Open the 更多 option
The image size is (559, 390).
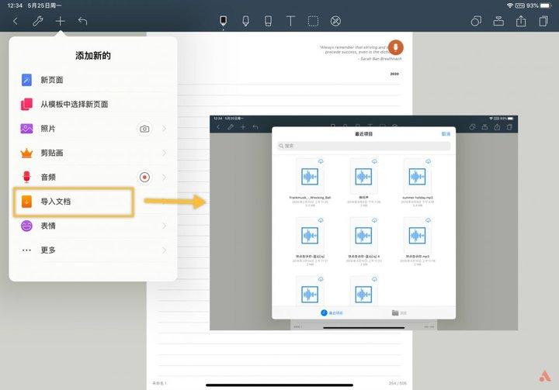coord(93,250)
